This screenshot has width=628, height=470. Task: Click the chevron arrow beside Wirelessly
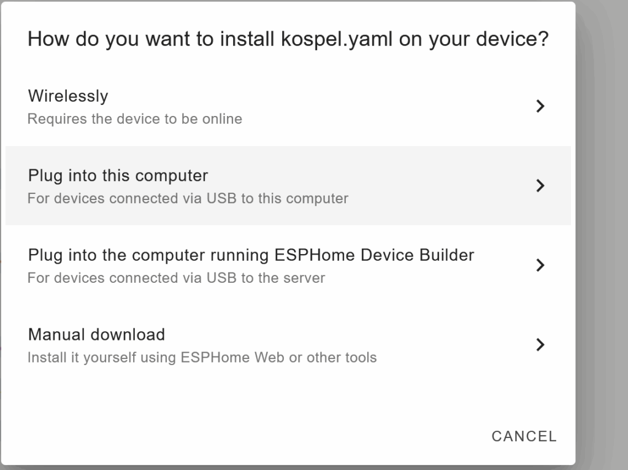coord(540,106)
